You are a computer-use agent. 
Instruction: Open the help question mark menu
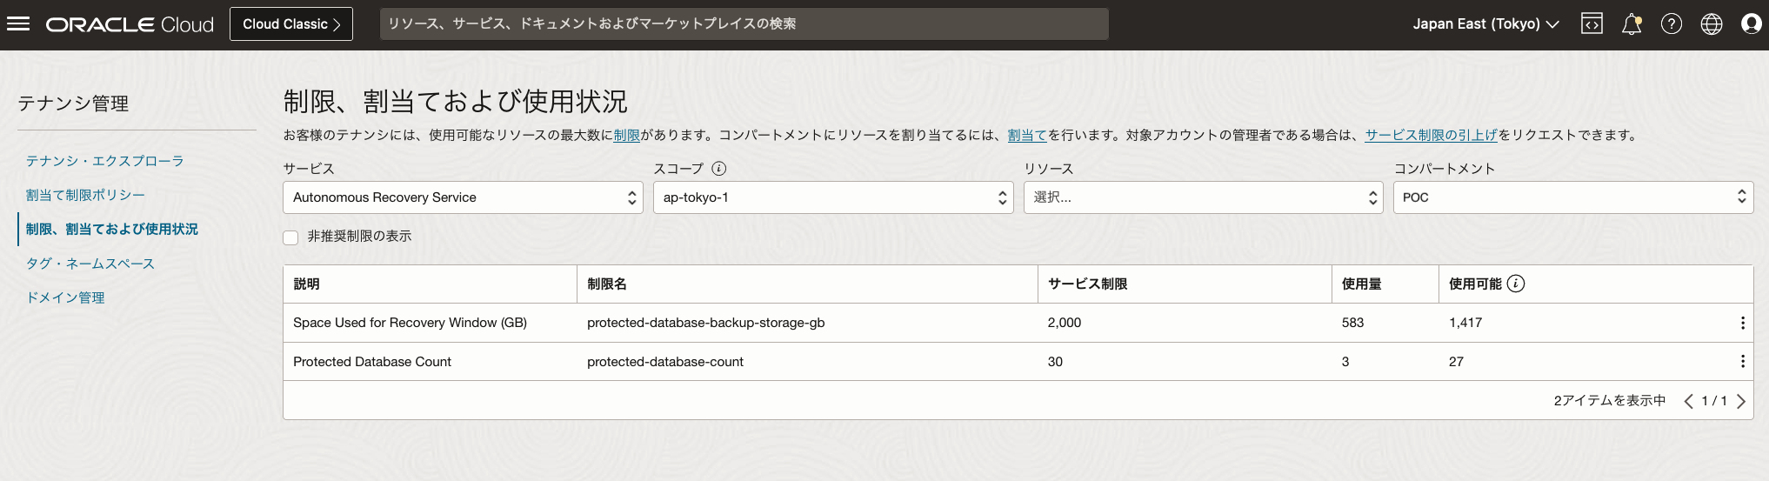pyautogui.click(x=1672, y=24)
